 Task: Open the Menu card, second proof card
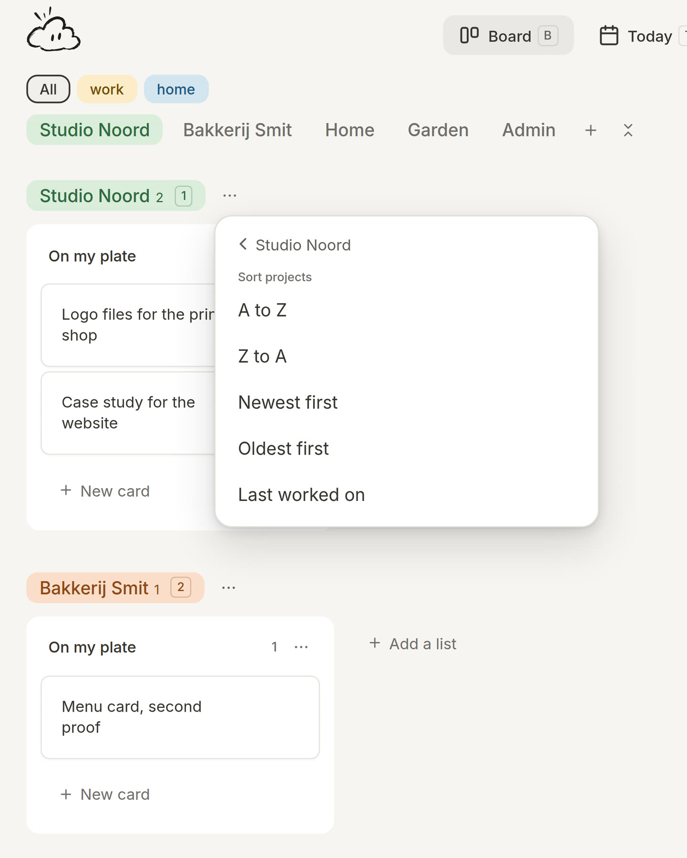pyautogui.click(x=180, y=717)
